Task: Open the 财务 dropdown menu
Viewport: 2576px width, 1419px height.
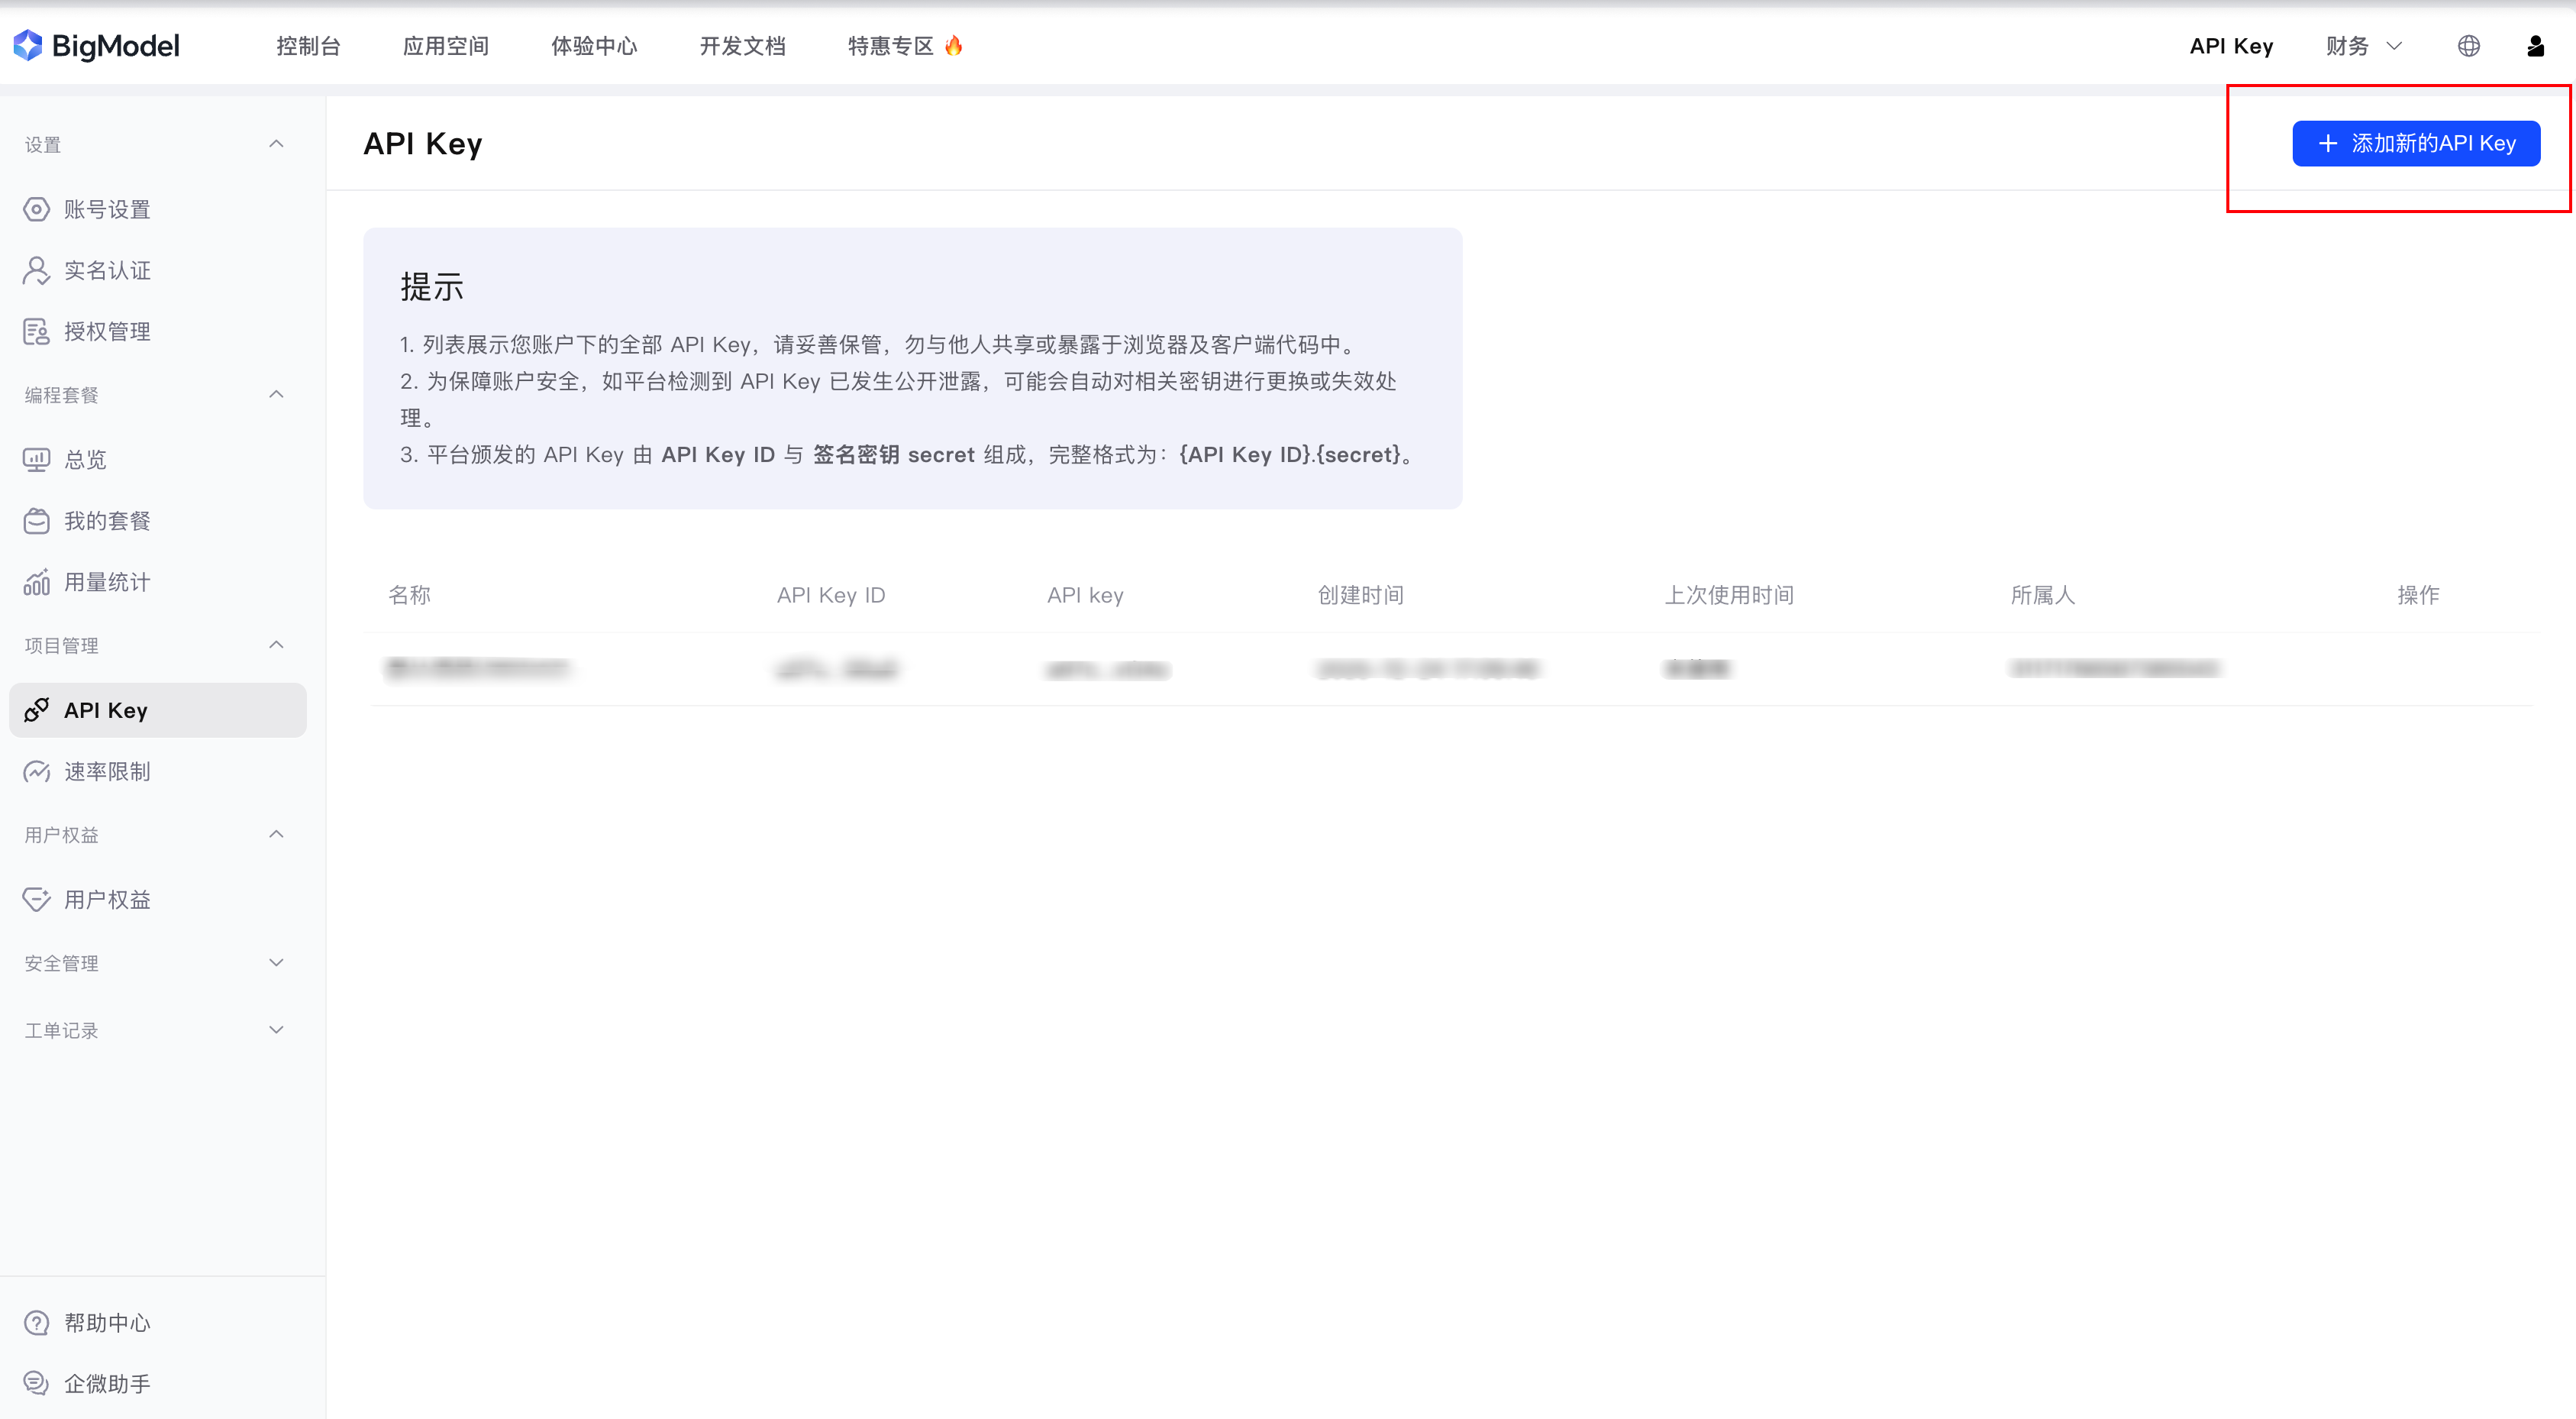Action: 2362,46
